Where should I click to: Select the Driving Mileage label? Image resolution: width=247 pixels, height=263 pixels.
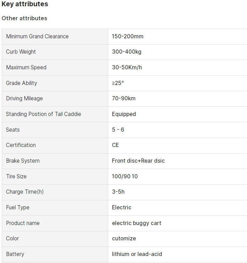(24, 99)
